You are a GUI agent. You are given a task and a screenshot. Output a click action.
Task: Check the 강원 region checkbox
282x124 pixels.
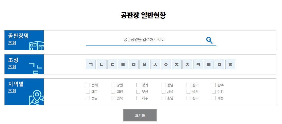click(x=113, y=85)
